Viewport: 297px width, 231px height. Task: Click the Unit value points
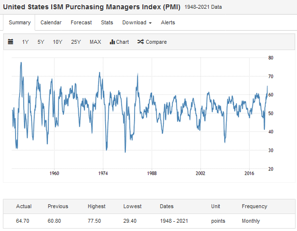[218, 221]
